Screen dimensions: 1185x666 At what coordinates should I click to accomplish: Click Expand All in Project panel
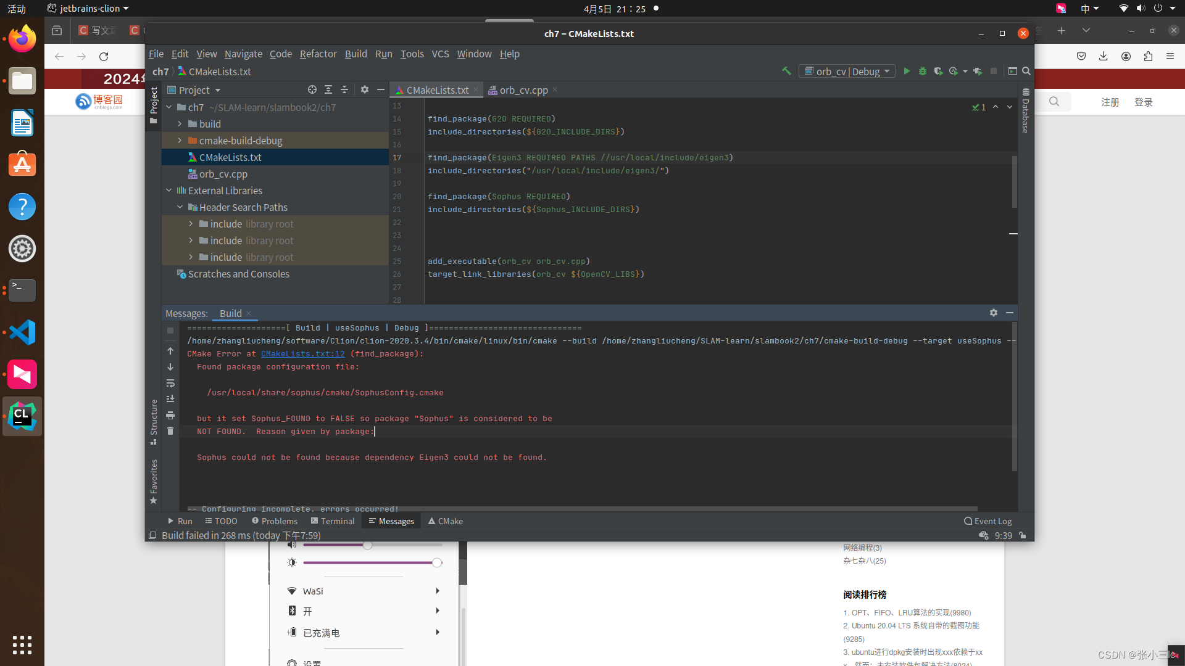pyautogui.click(x=328, y=89)
